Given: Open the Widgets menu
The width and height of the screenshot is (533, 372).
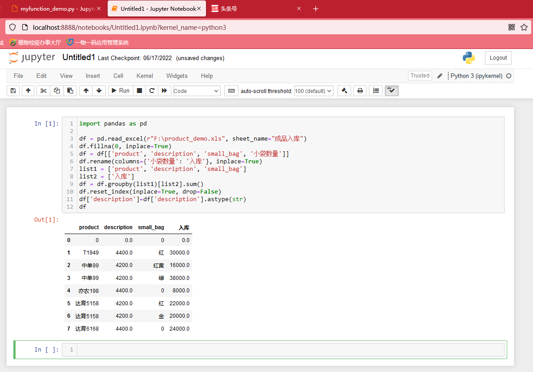Looking at the screenshot, I should click(x=177, y=76).
